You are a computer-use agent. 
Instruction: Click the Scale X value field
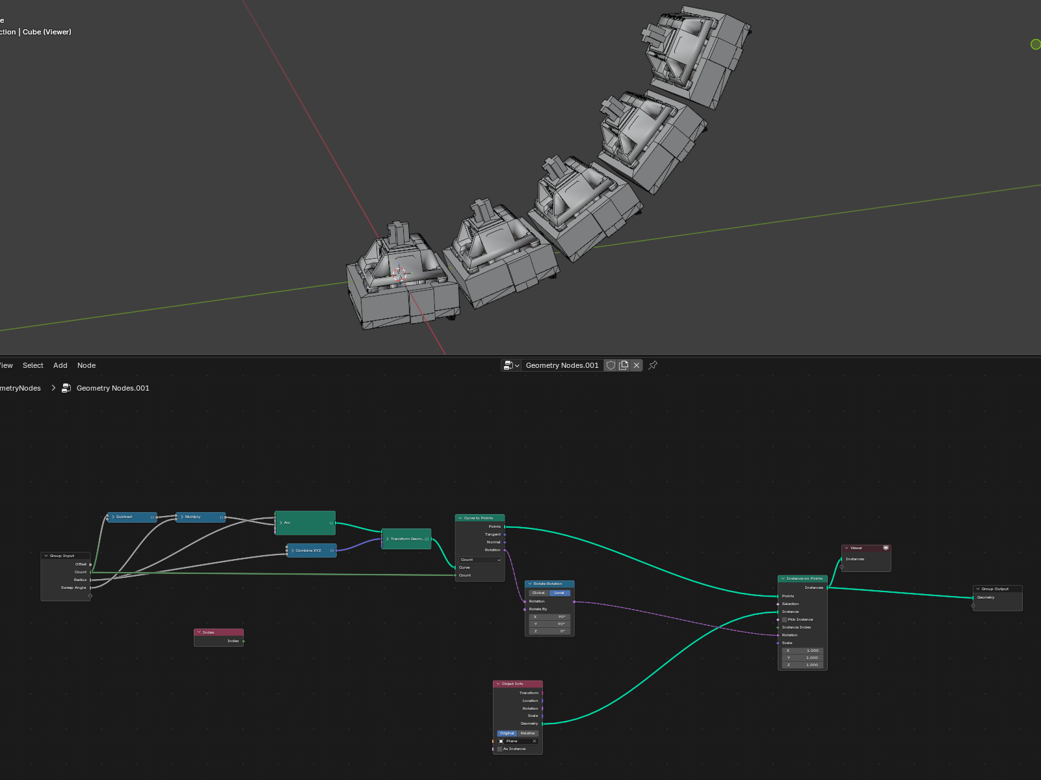[802, 651]
